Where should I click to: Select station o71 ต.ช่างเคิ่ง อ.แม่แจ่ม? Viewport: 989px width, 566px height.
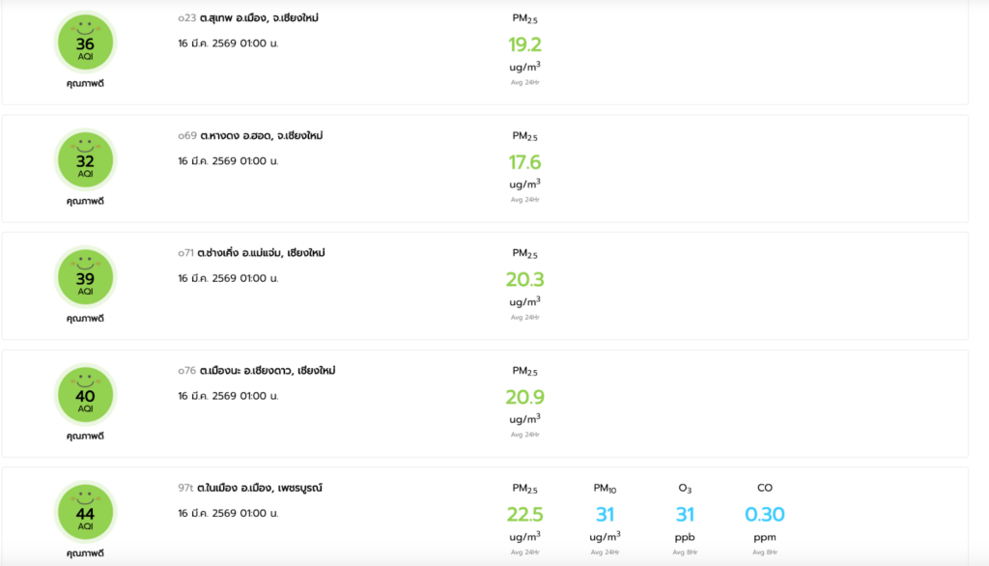[251, 253]
